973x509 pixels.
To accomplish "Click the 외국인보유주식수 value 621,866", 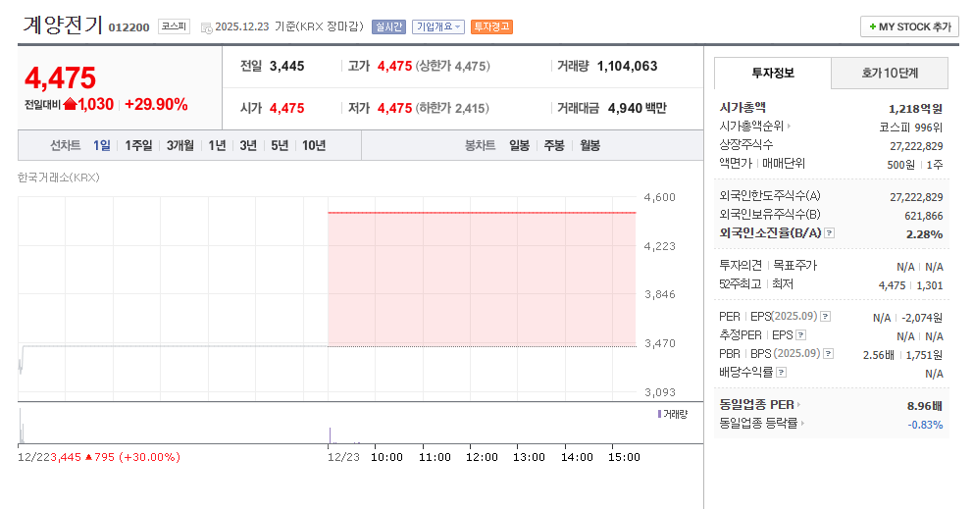I will click(924, 216).
